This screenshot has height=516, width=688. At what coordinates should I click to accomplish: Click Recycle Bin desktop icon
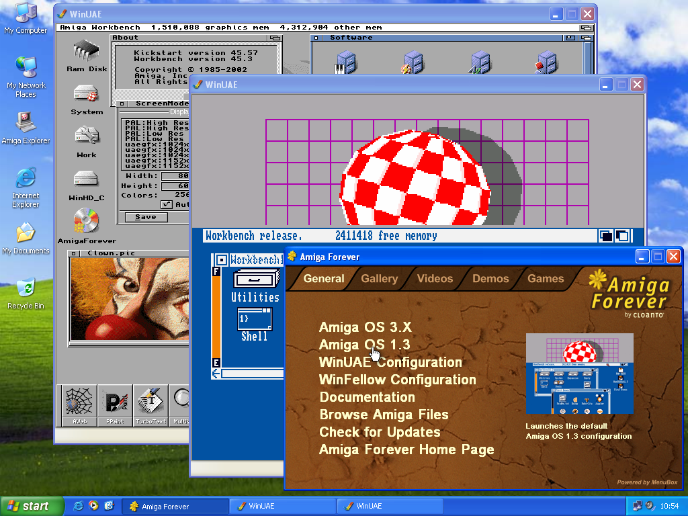(26, 293)
